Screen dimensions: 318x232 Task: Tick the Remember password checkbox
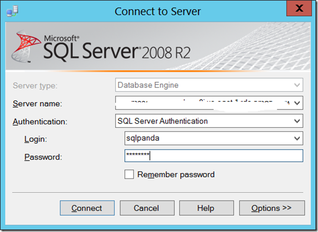click(x=129, y=174)
